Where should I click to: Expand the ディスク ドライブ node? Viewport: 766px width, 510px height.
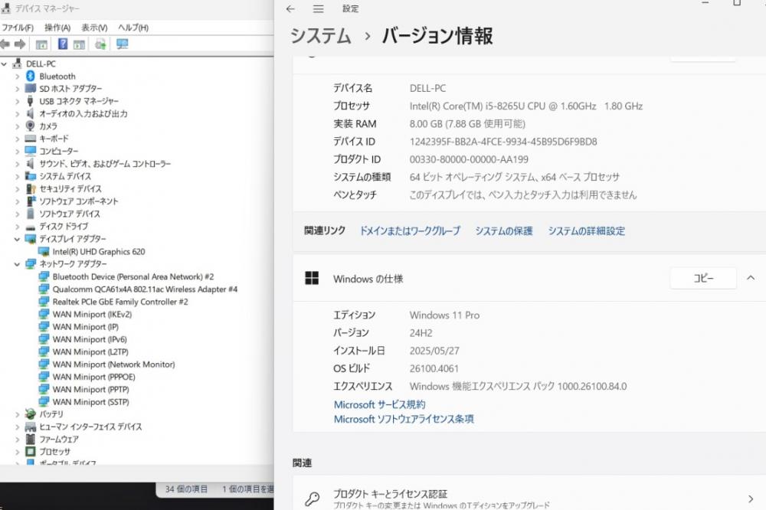[x=17, y=227]
